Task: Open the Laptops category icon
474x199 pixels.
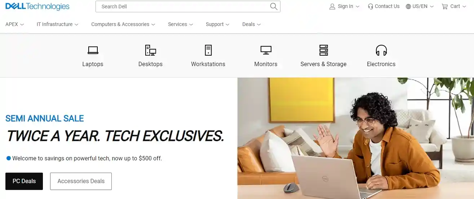Action: click(93, 50)
